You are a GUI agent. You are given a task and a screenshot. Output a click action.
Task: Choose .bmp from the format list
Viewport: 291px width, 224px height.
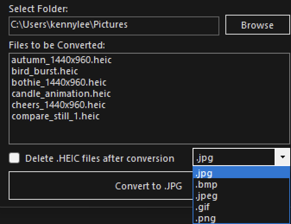(x=241, y=185)
